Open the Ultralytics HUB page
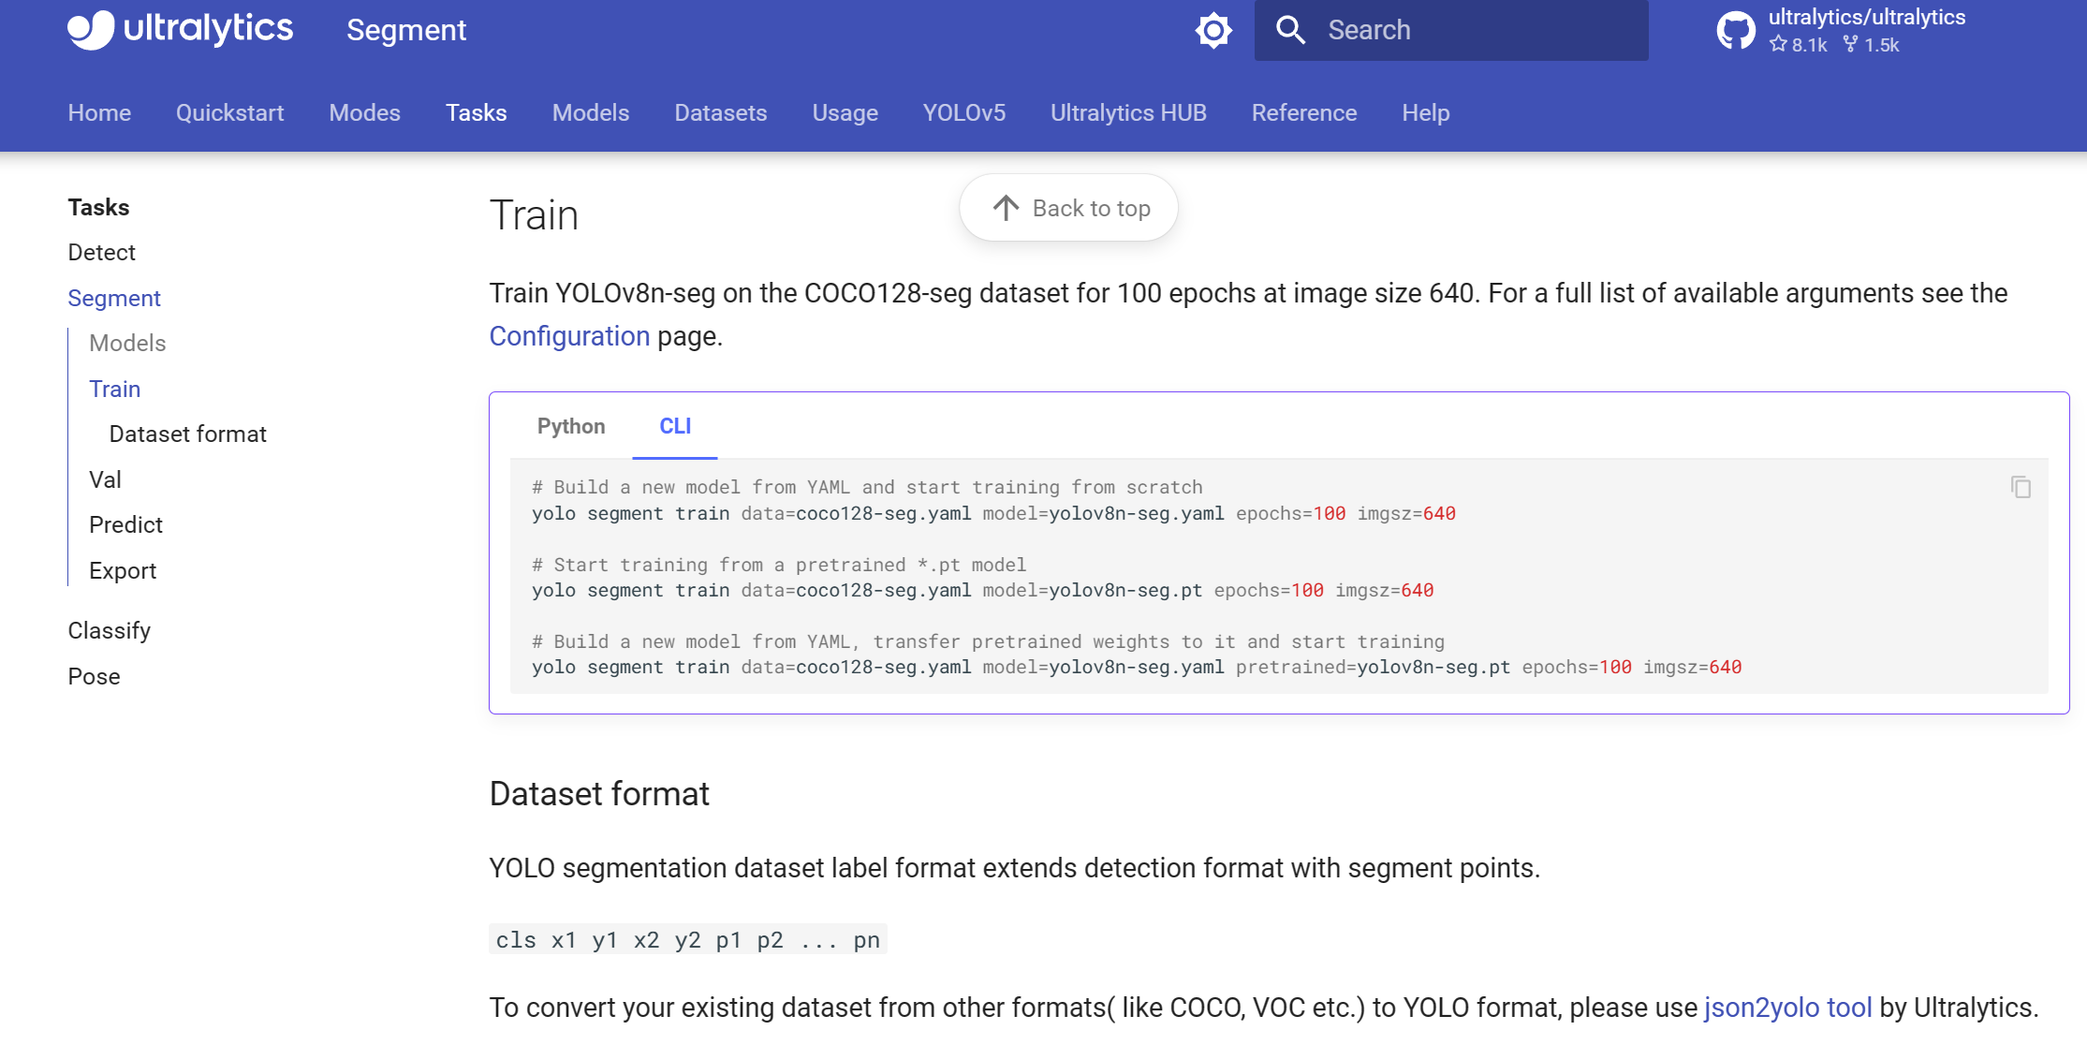The width and height of the screenshot is (2087, 1045). tap(1128, 112)
